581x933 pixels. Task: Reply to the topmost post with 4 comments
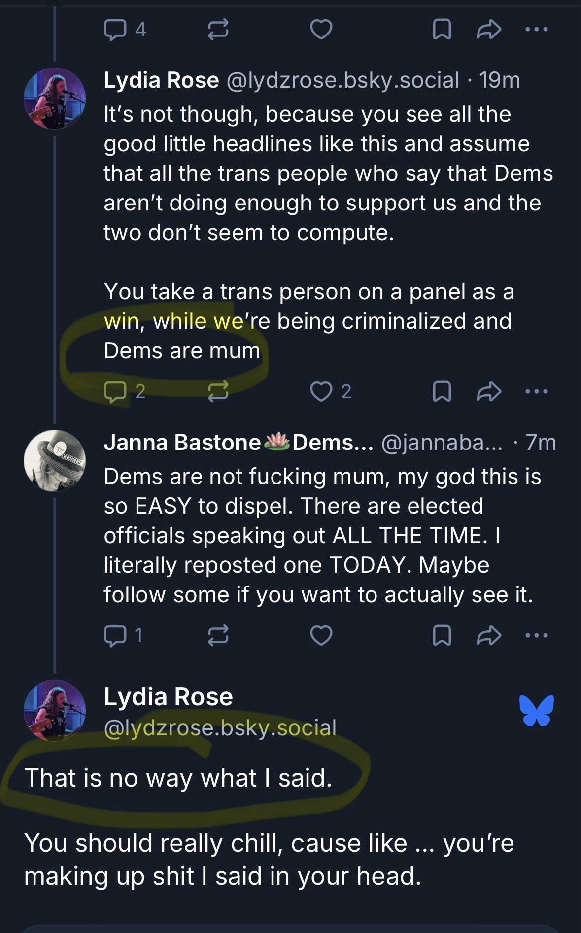tap(115, 30)
